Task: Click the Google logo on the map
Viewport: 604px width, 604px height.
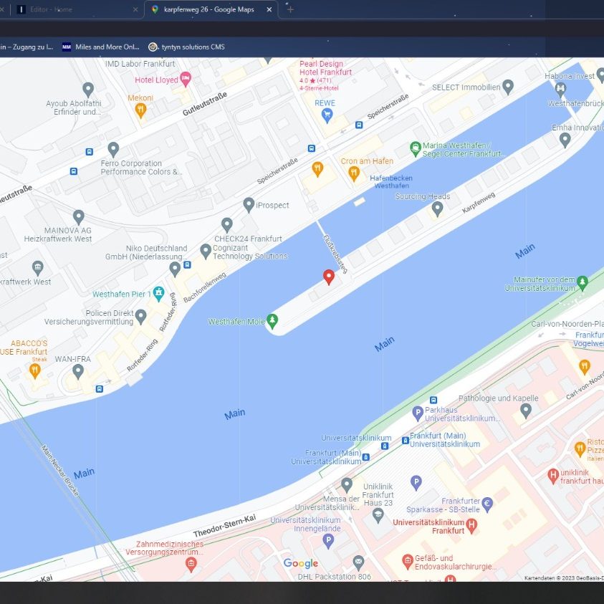Action: [300, 564]
